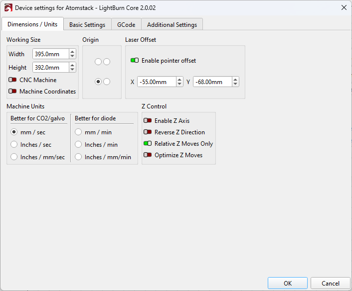This screenshot has height=291, width=352.
Task: Toggle Reverse Z Direction switch
Action: pos(148,132)
